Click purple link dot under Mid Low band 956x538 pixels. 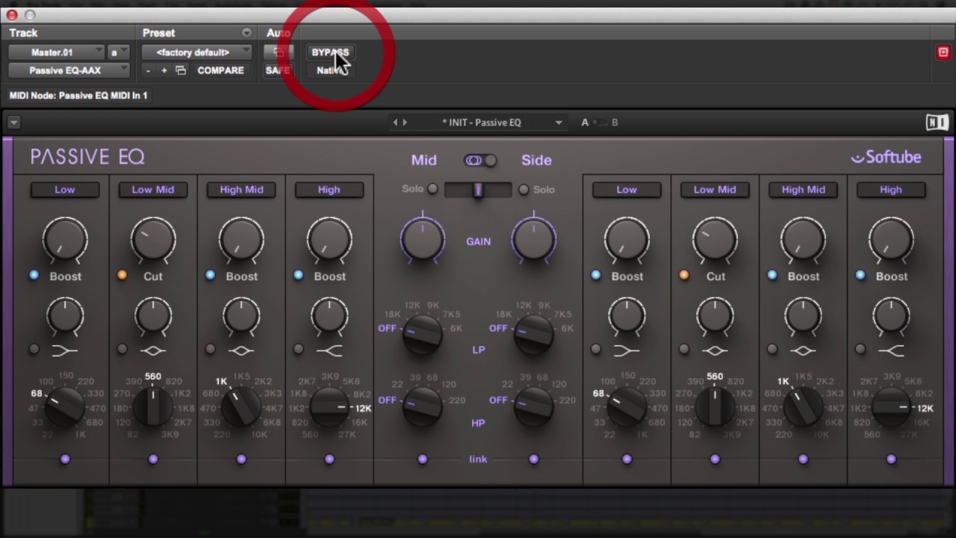click(x=65, y=459)
